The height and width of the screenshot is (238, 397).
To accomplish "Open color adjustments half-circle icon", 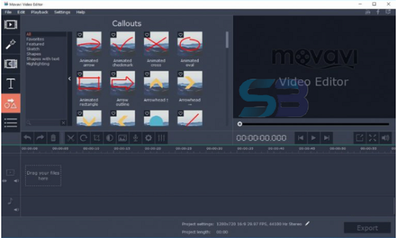I will (x=110, y=138).
